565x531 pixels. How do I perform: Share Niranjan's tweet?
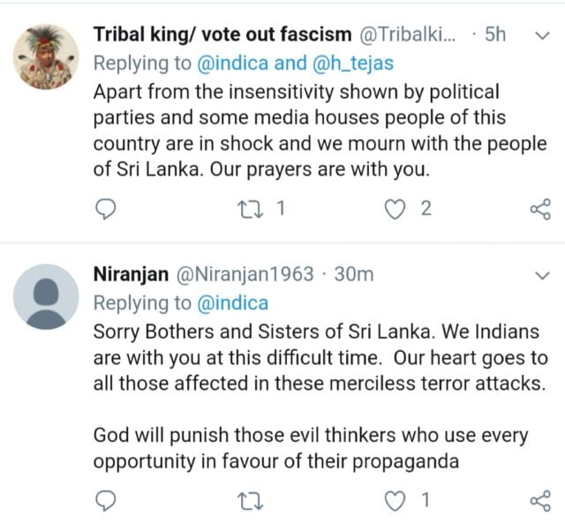539,501
